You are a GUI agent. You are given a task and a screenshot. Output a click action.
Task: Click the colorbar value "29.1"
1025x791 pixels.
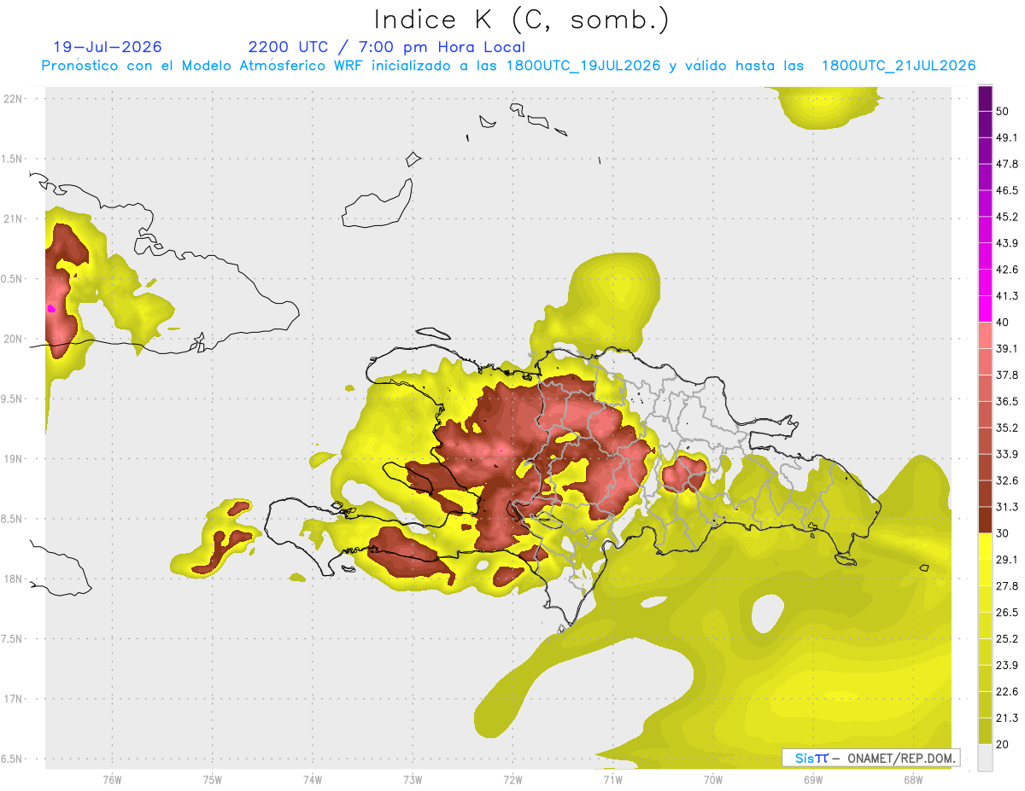tap(1007, 559)
